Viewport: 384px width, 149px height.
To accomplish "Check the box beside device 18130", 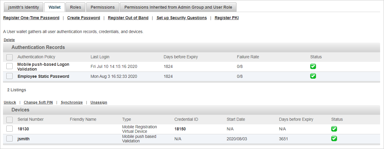I will (10, 129).
